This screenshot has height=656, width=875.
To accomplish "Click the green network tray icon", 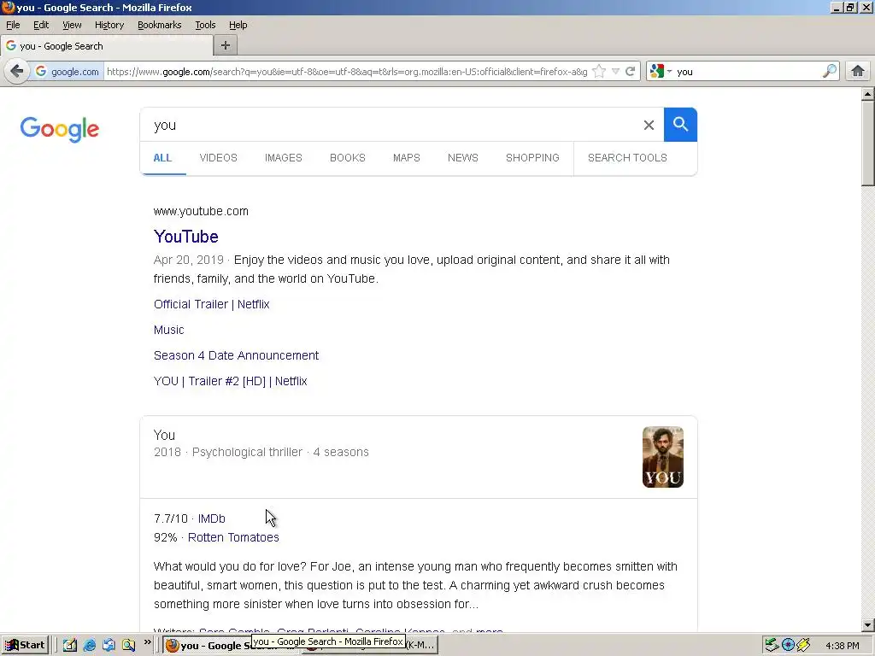I will (x=772, y=645).
